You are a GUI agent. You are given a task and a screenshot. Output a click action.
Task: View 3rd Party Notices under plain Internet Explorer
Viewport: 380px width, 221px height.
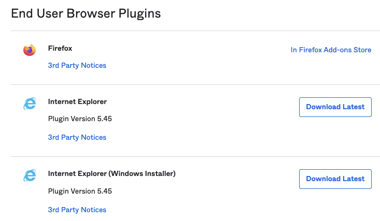[77, 137]
